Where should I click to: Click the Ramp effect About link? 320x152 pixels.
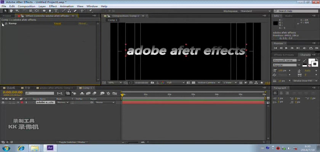click(83, 24)
